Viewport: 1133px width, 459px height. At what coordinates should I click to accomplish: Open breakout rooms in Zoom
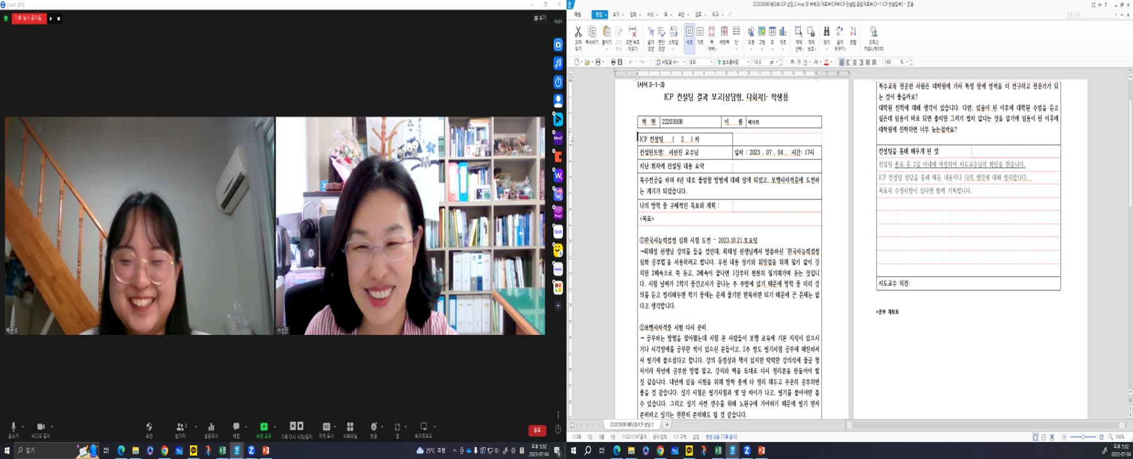click(350, 427)
